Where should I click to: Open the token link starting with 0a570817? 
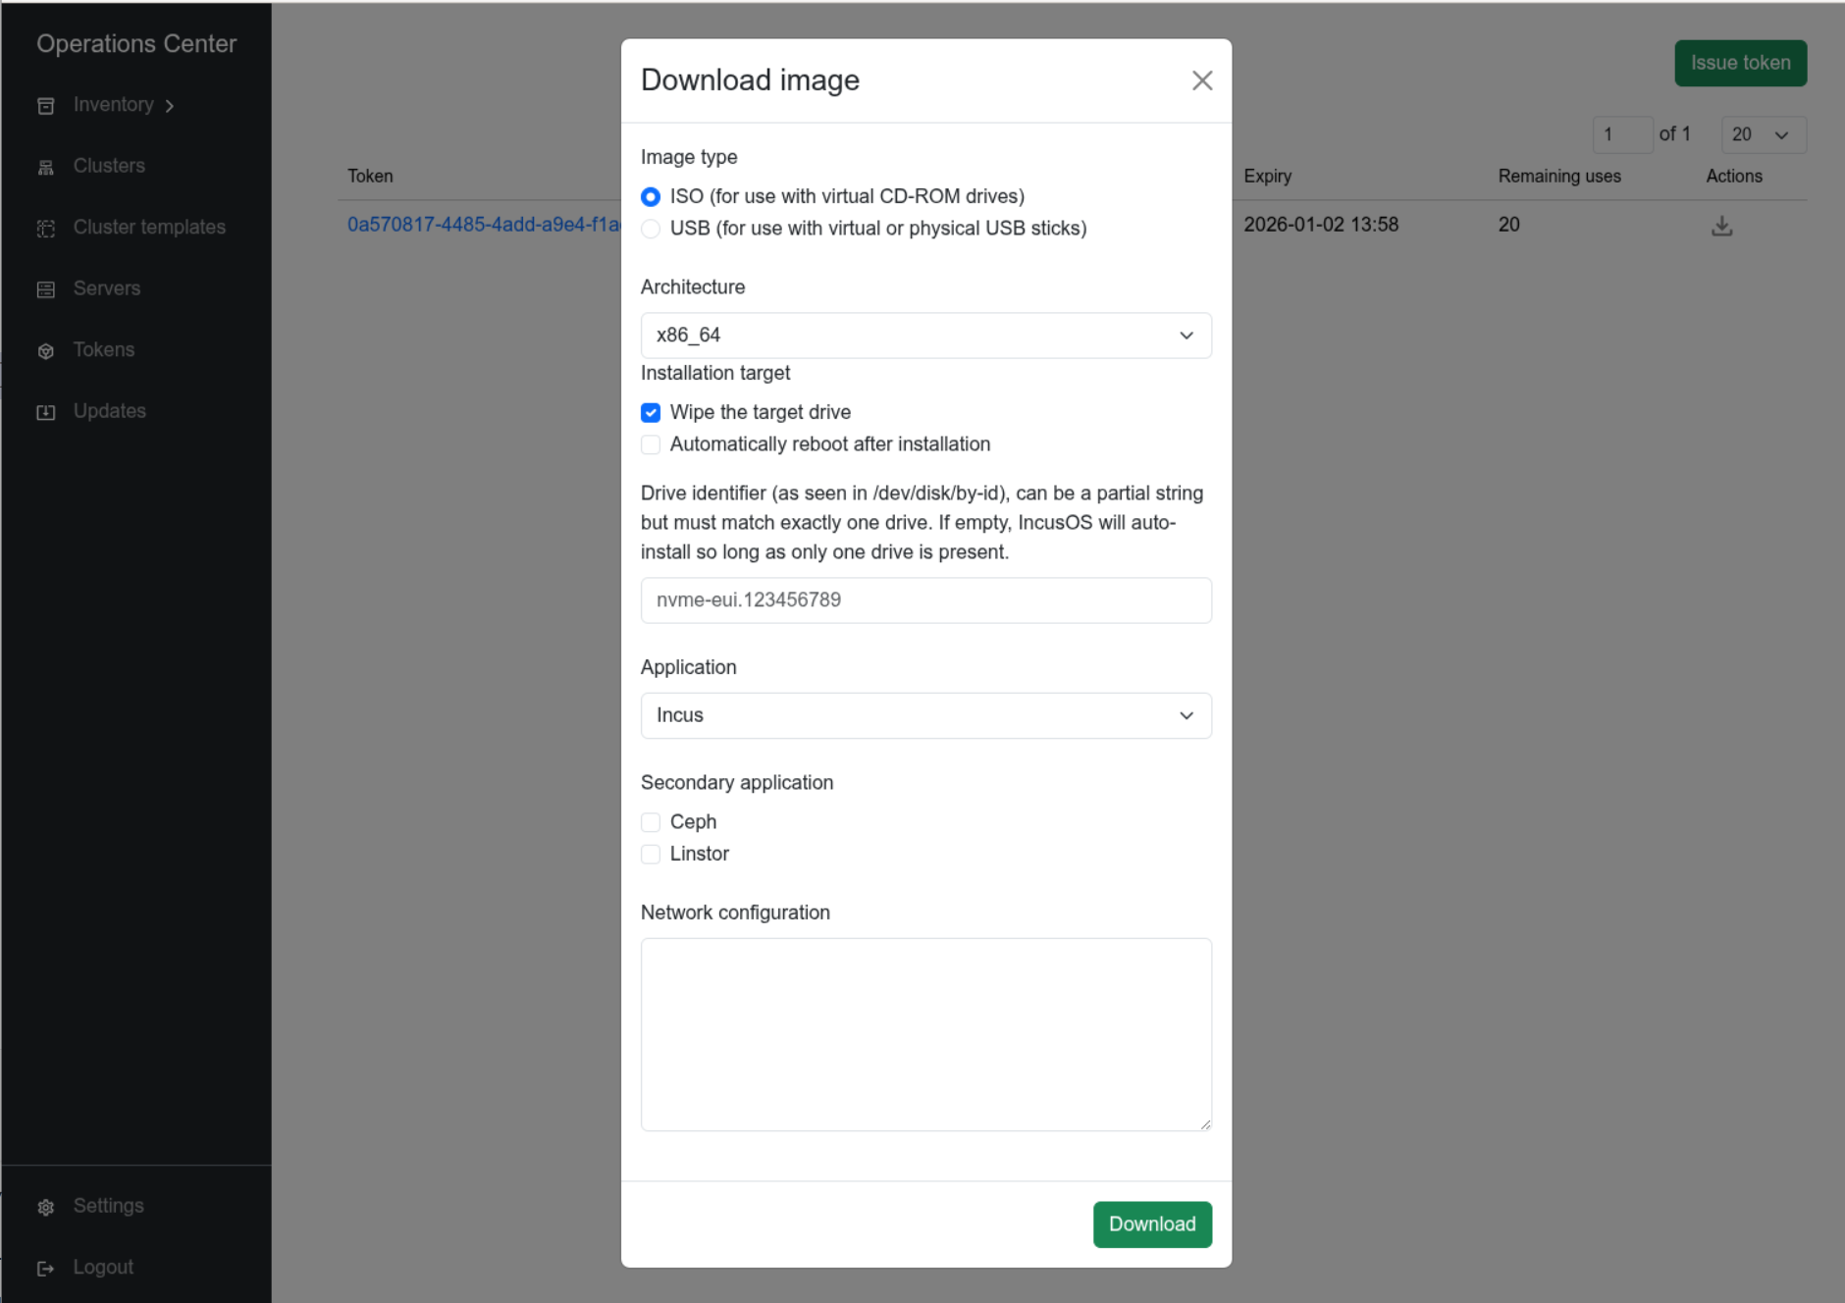[x=483, y=224]
